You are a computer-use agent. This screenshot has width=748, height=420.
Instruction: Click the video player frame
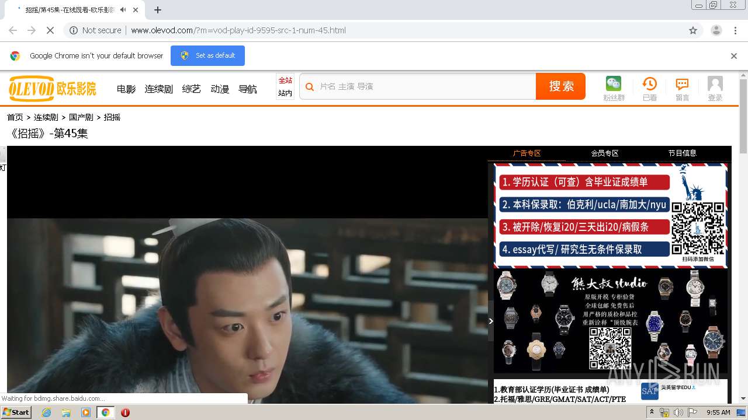247,275
